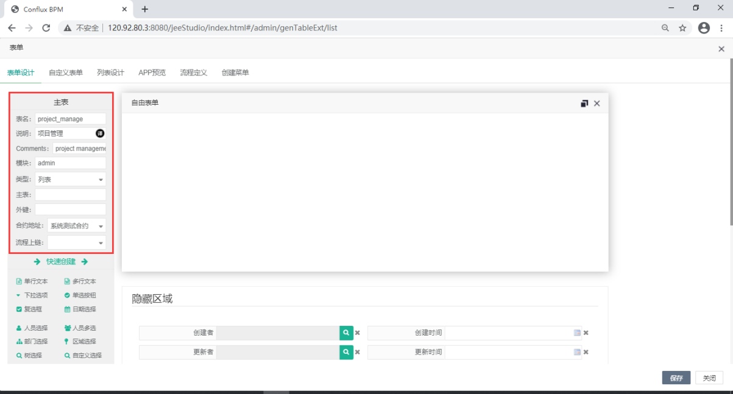Click the 模块 input containing admin
The width and height of the screenshot is (733, 394).
coord(71,163)
